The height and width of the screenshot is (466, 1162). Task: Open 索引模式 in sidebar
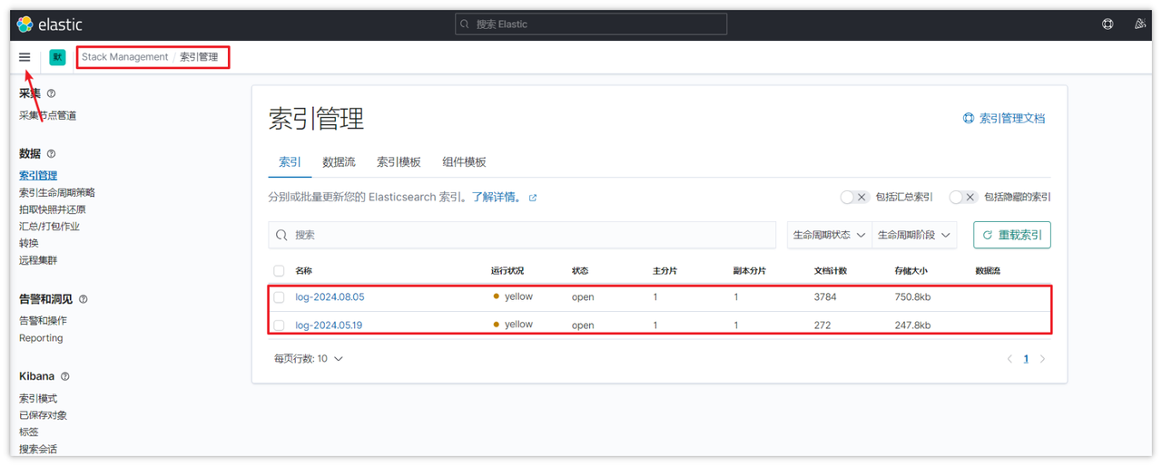38,399
